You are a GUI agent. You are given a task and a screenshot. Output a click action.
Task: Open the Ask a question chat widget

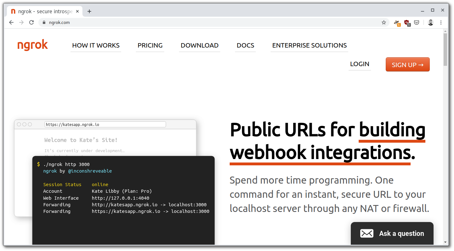[392, 233]
